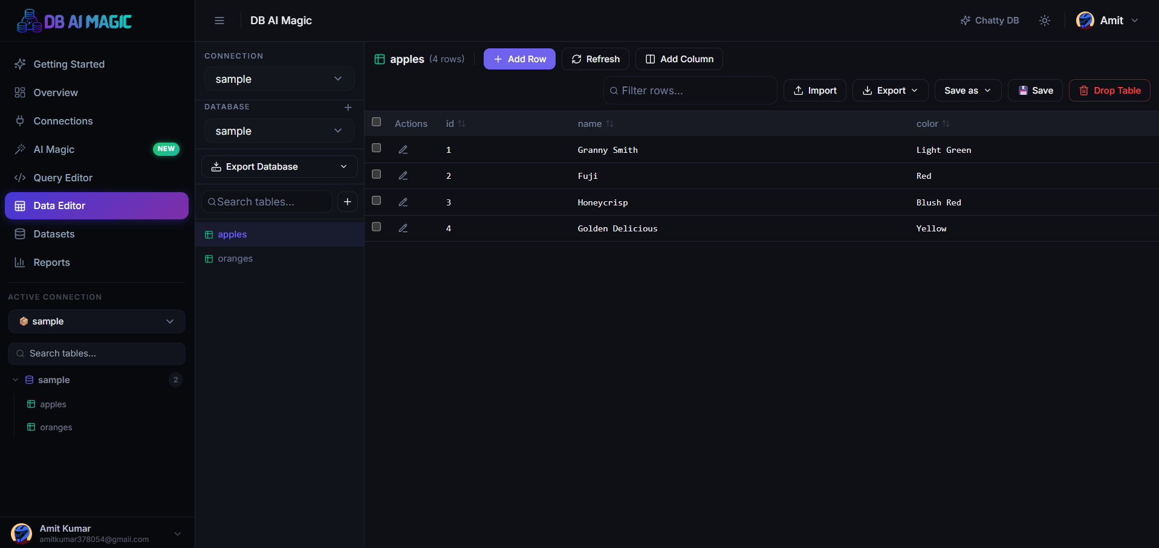Select apples in the sidebar tree
Image resolution: width=1159 pixels, height=548 pixels.
[53, 404]
